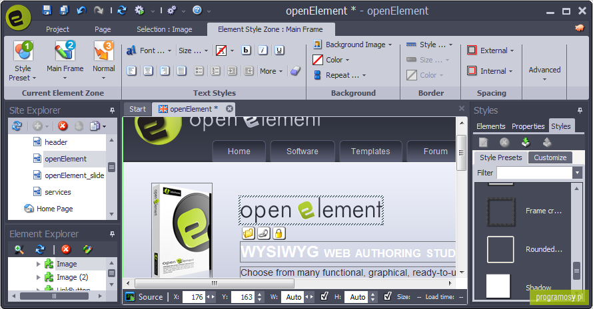Image resolution: width=593 pixels, height=309 pixels.
Task: Open the Font dropdown
Action: (x=149, y=51)
